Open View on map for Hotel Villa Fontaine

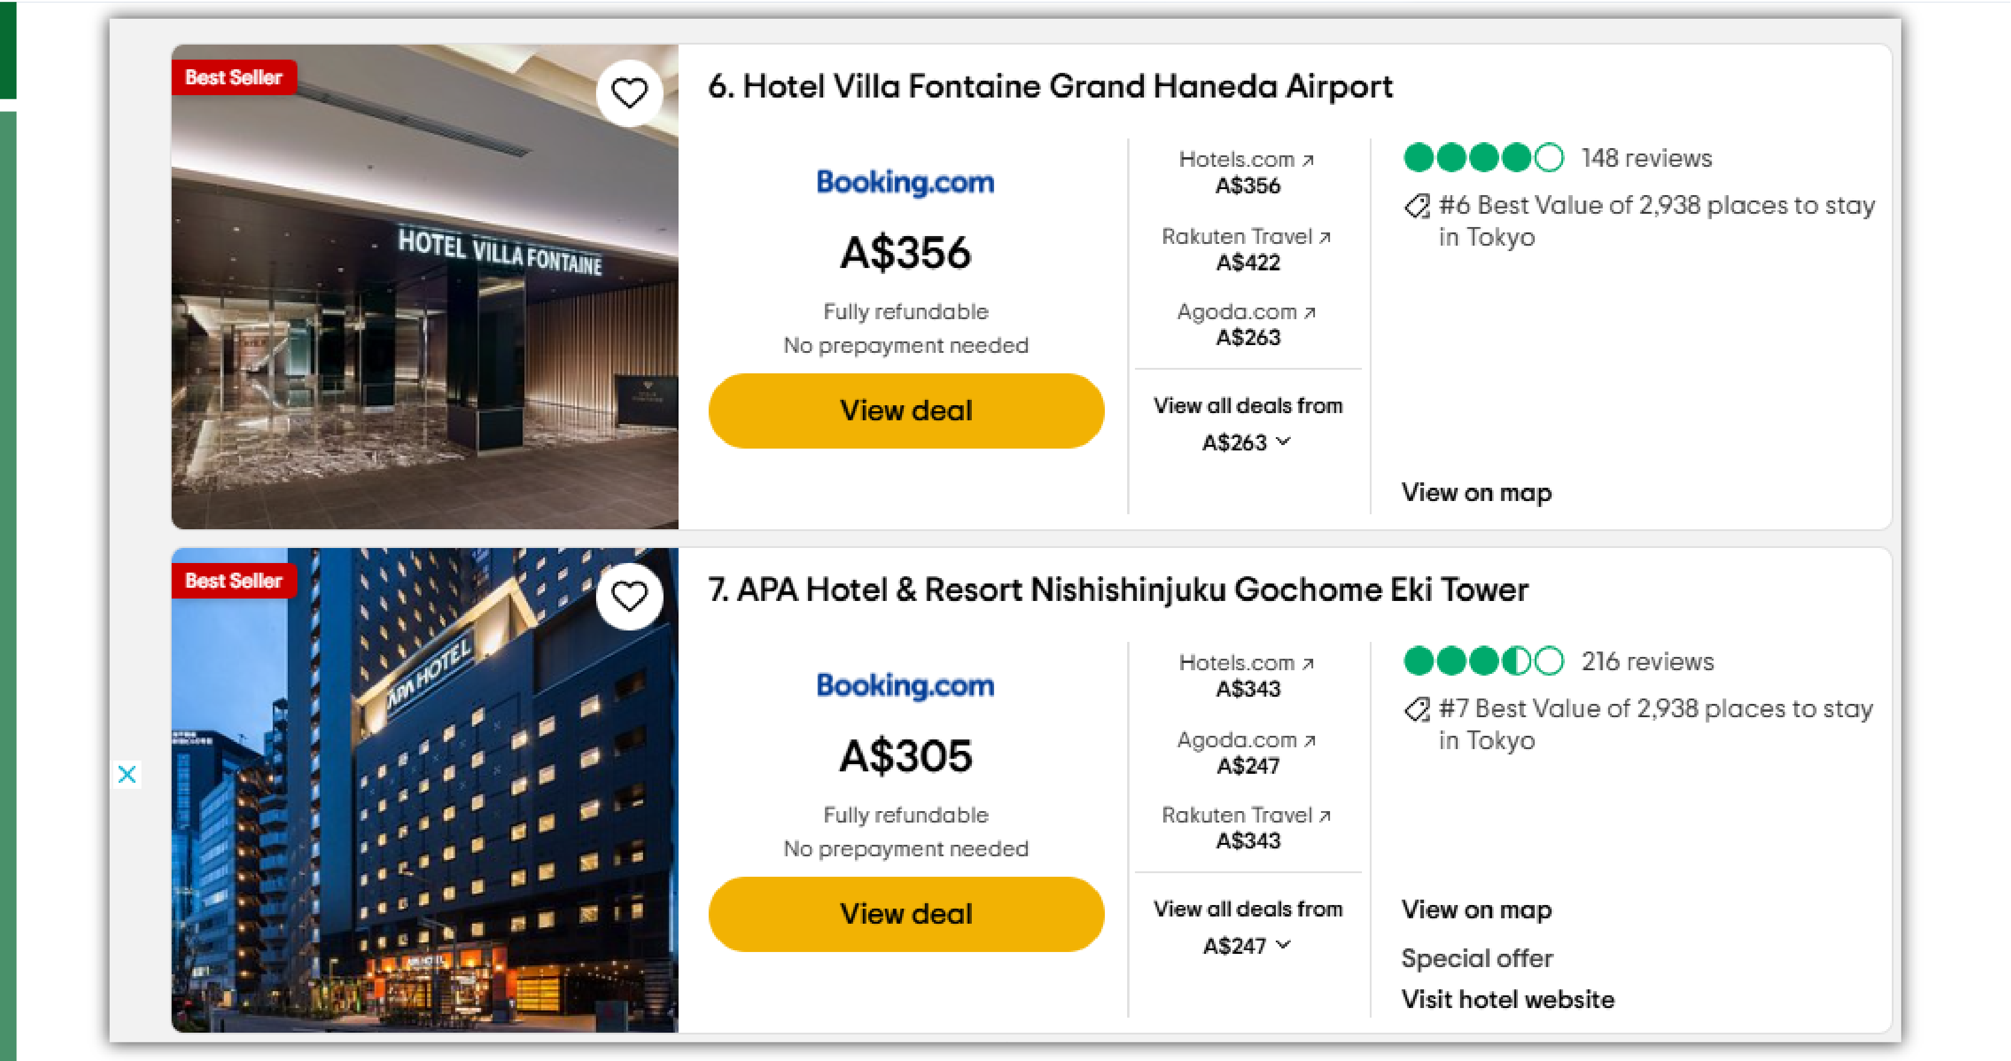pyautogui.click(x=1476, y=493)
